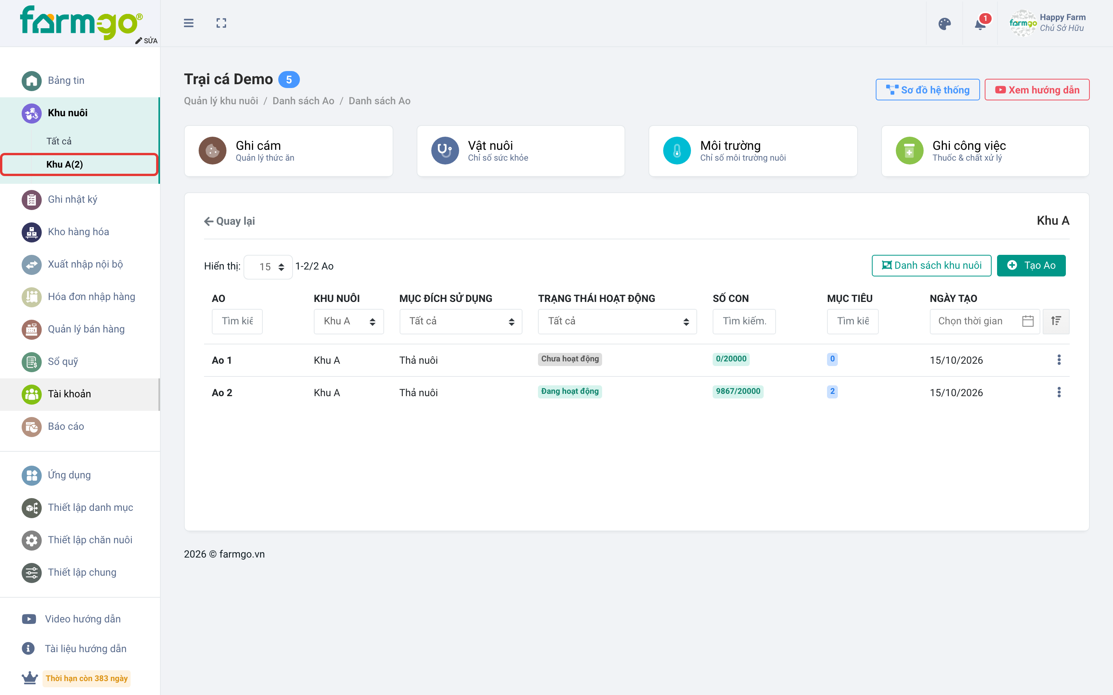This screenshot has width=1113, height=695.
Task: Select Khu A(2) in sidebar
Action: (80, 164)
